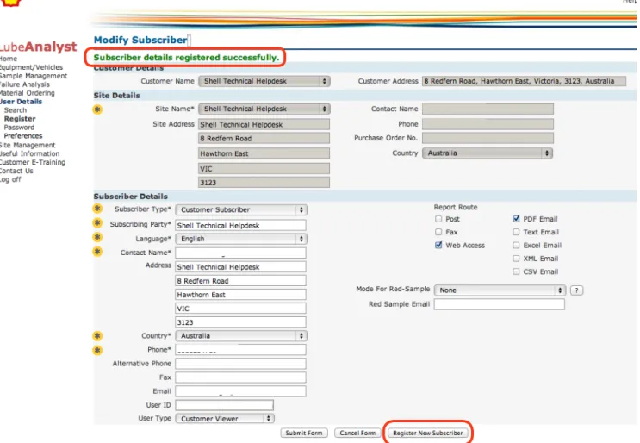Open Customer E-Training in the sidebar
The height and width of the screenshot is (443, 640).
[x=32, y=162]
